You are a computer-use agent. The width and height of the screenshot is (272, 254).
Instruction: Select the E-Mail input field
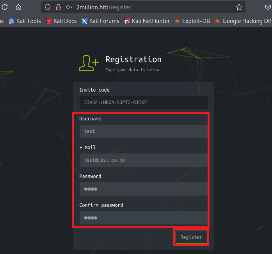click(x=143, y=160)
